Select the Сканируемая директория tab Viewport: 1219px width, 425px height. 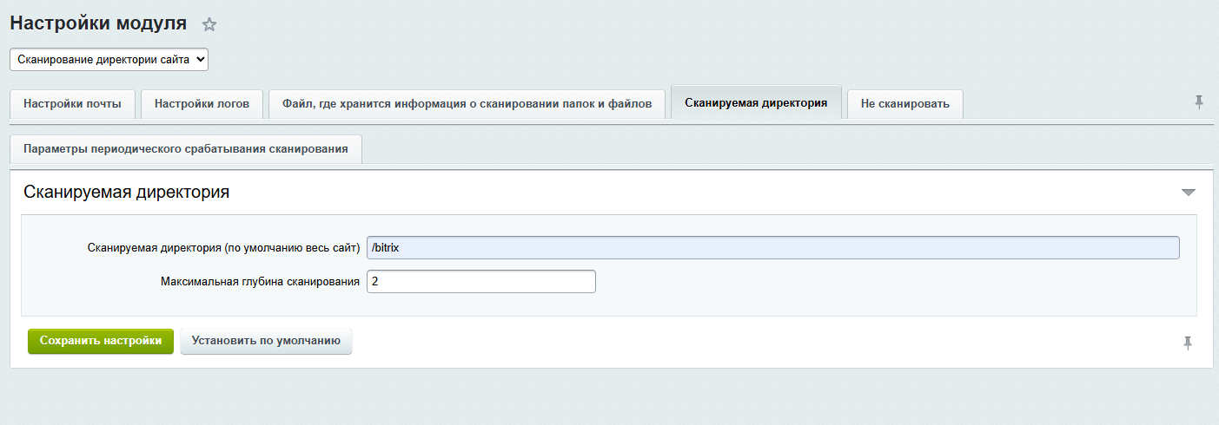(x=756, y=103)
